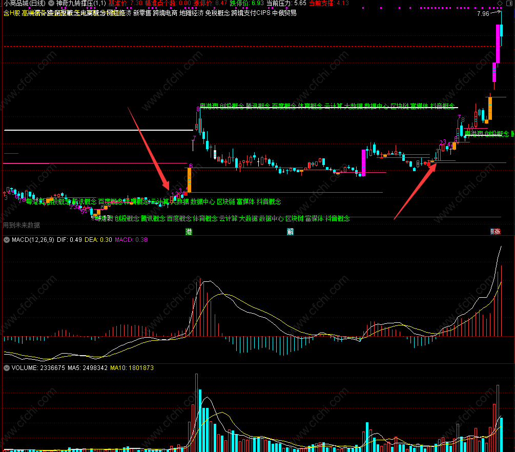Click the 跨境支付CIPS concept tag
This screenshot has height=452, width=515.
[251, 13]
